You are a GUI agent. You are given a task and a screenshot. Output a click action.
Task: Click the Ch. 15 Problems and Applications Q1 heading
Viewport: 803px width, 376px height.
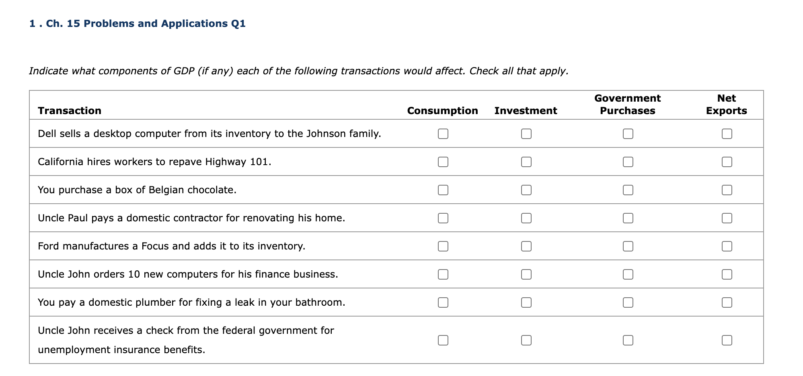coord(137,24)
